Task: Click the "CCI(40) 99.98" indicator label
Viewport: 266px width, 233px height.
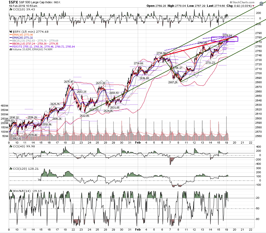Action: (24, 147)
